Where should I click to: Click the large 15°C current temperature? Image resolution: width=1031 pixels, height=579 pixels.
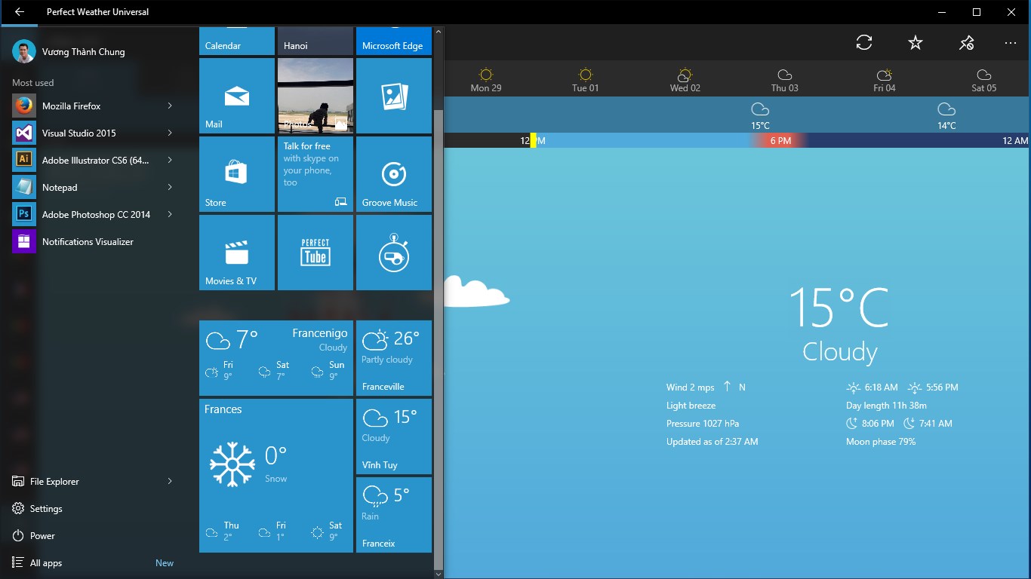839,307
